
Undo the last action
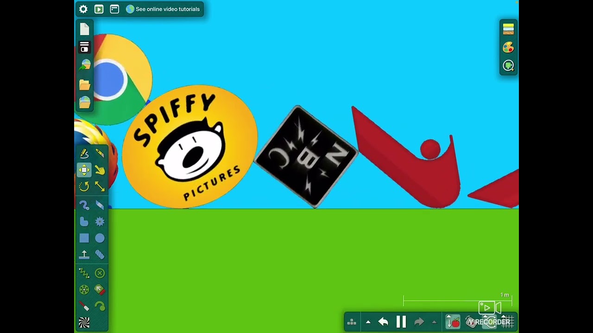click(383, 322)
